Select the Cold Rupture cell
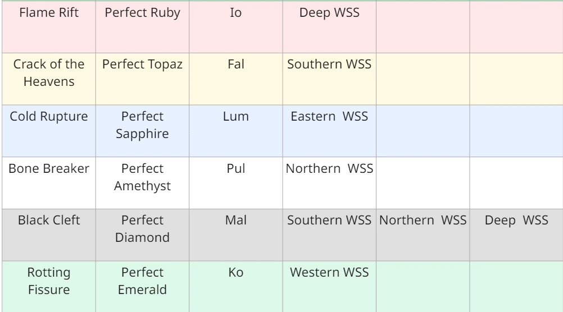563x312 pixels. (x=48, y=117)
